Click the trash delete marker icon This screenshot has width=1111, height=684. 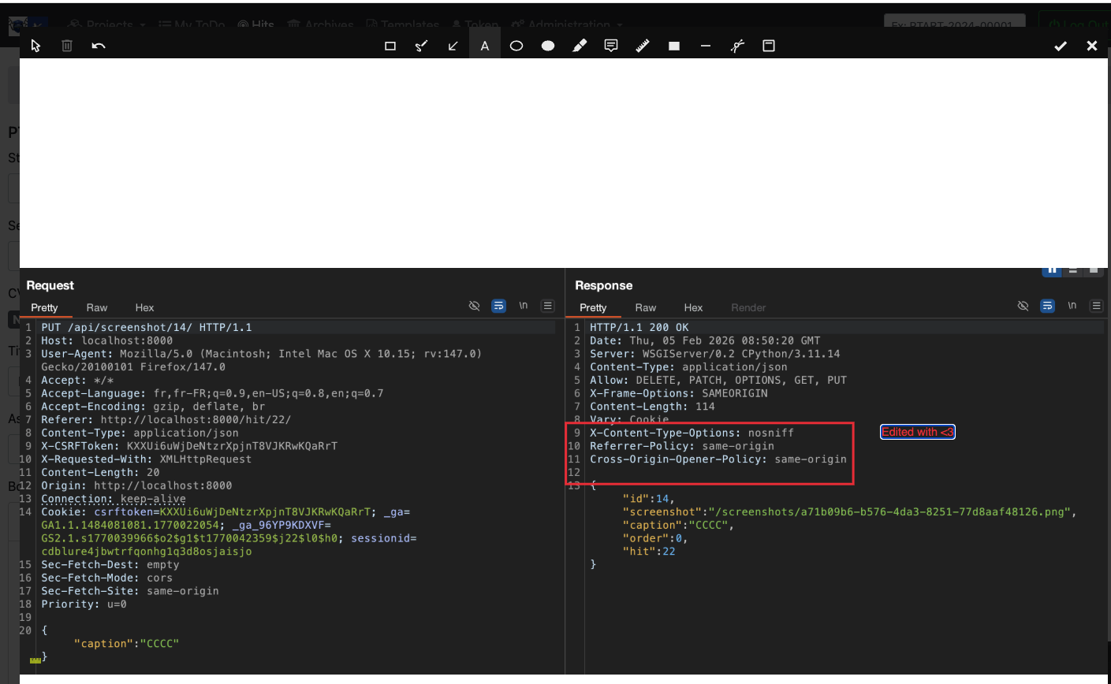pyautogui.click(x=67, y=46)
